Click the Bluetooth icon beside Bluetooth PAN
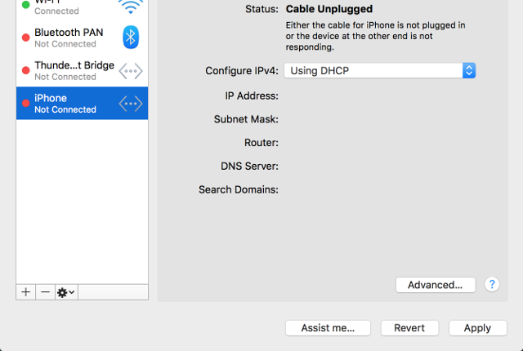Screen dimensions: 523x351 tap(131, 37)
